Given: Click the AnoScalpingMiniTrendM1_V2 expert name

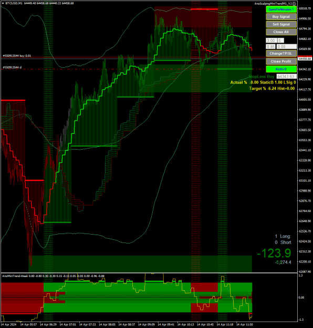Looking at the screenshot, I should pos(273,4).
